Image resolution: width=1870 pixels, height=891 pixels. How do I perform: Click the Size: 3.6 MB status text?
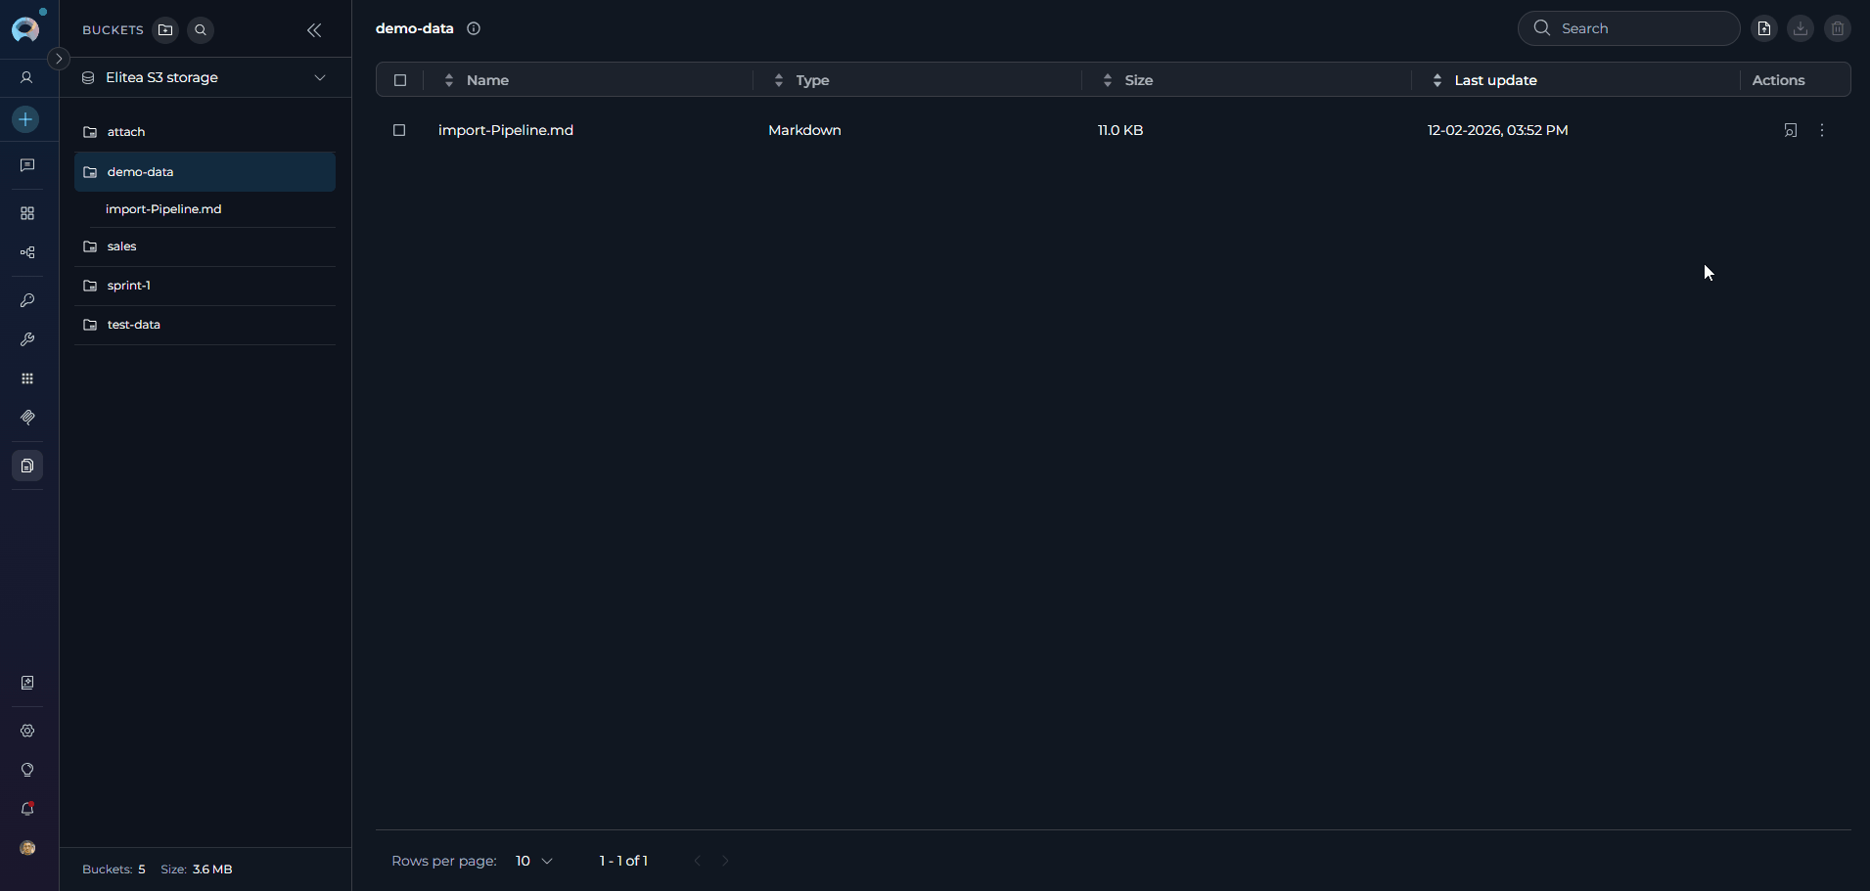(x=197, y=869)
